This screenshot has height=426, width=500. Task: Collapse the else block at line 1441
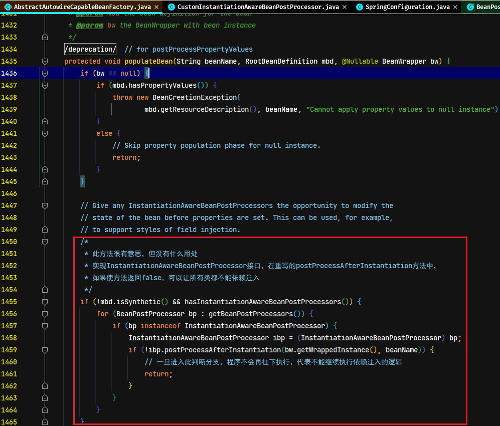click(x=45, y=133)
